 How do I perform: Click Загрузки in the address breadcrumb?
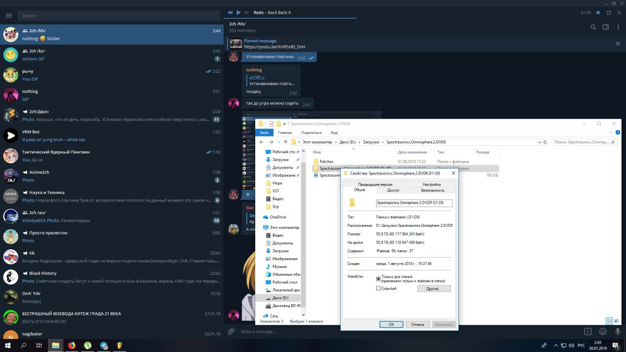[371, 142]
